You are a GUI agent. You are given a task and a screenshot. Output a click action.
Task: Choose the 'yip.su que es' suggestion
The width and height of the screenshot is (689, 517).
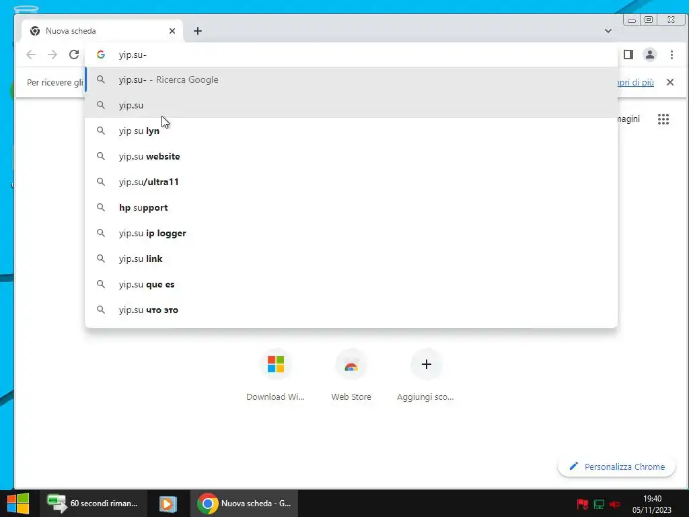(x=351, y=284)
